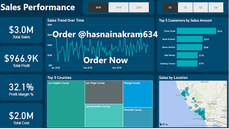Click the Victor Scott customer name

tap(169, 31)
